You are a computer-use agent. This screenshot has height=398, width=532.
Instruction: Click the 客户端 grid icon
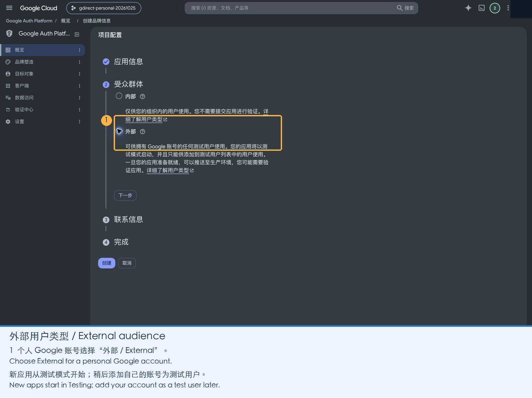pos(8,86)
